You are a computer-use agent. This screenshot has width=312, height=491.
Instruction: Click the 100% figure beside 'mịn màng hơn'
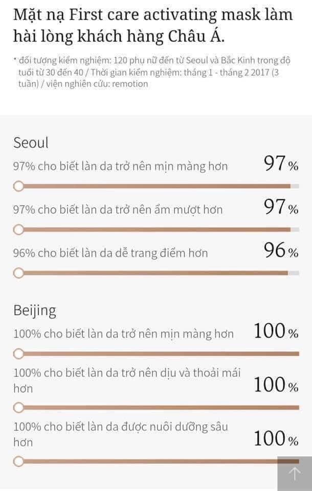tap(276, 331)
